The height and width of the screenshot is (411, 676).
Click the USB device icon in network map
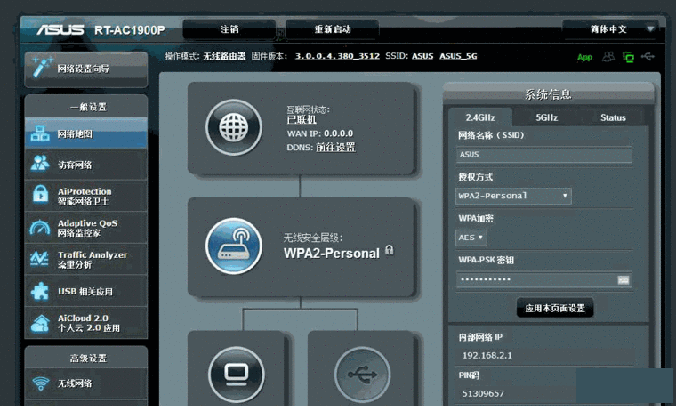pyautogui.click(x=363, y=375)
